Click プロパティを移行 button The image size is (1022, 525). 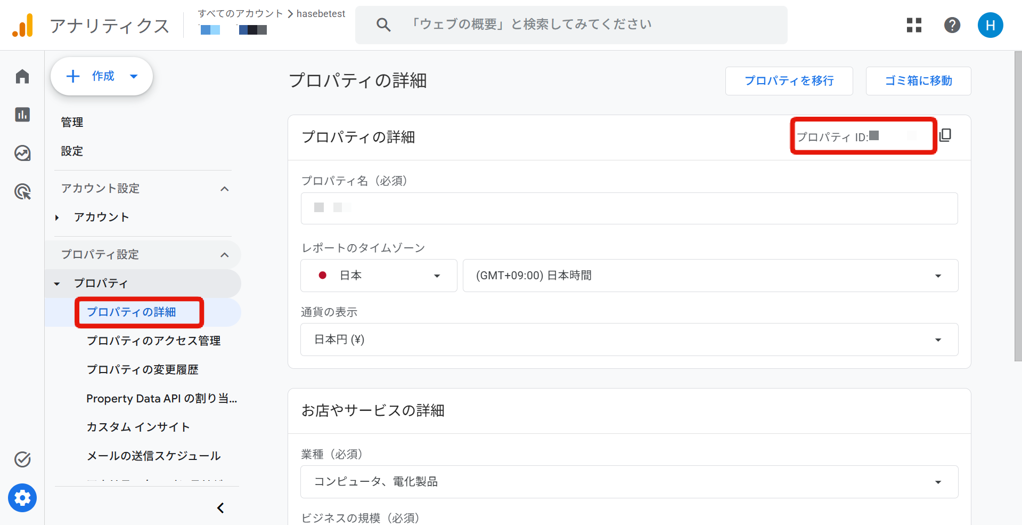[789, 81]
